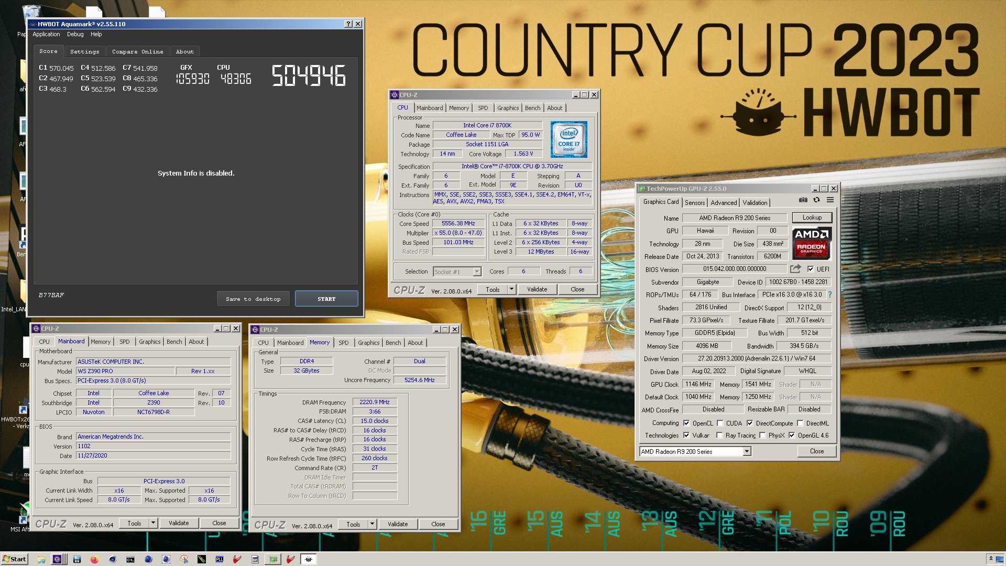The height and width of the screenshot is (566, 1006).
Task: Click the DRAM Frequency value 2220.9 MHz
Action: (375, 402)
